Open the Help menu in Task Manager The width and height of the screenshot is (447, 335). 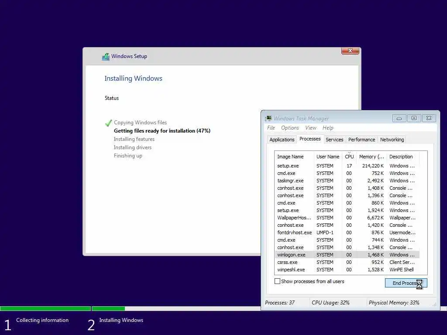click(328, 128)
